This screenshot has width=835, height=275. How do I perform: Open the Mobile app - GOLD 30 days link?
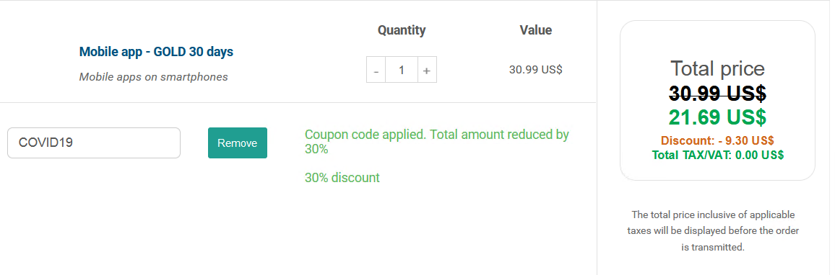coord(156,52)
